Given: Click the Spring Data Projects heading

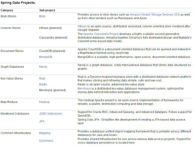Looking at the screenshot, I should (18, 3).
